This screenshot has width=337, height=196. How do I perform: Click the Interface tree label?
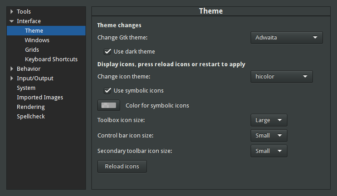click(x=29, y=21)
